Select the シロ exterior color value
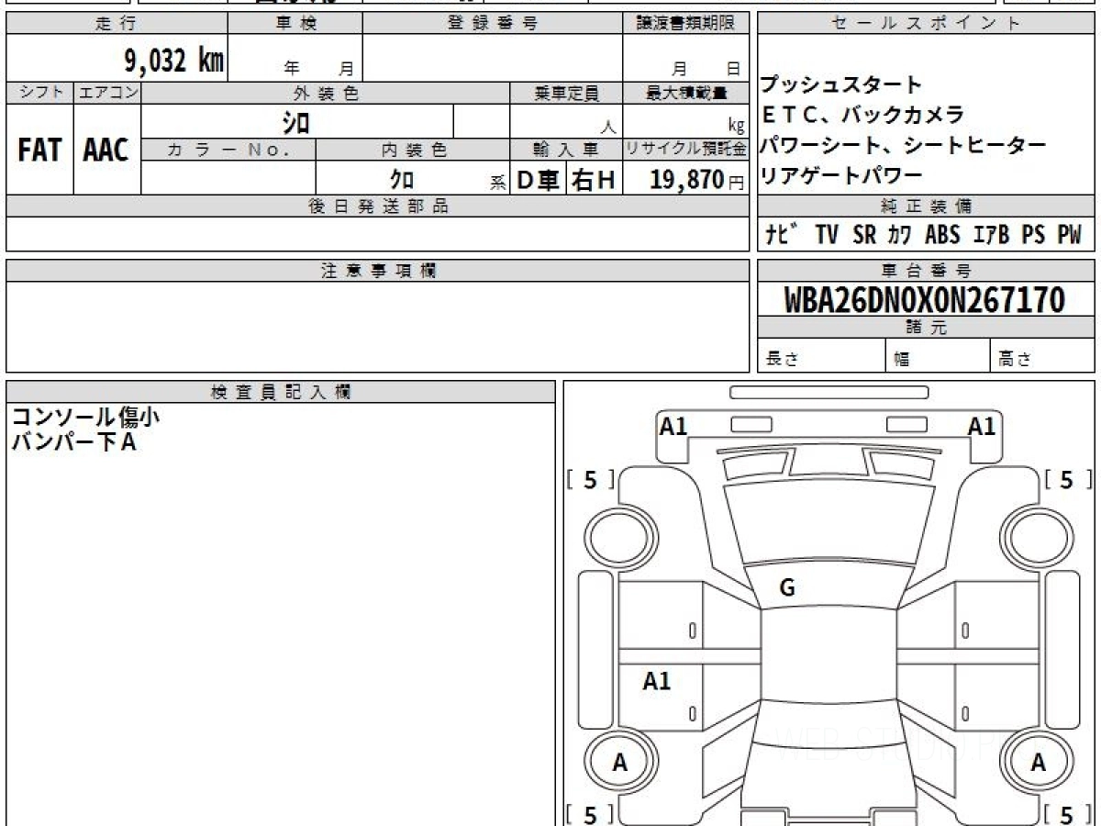This screenshot has width=1101, height=826. (x=295, y=121)
